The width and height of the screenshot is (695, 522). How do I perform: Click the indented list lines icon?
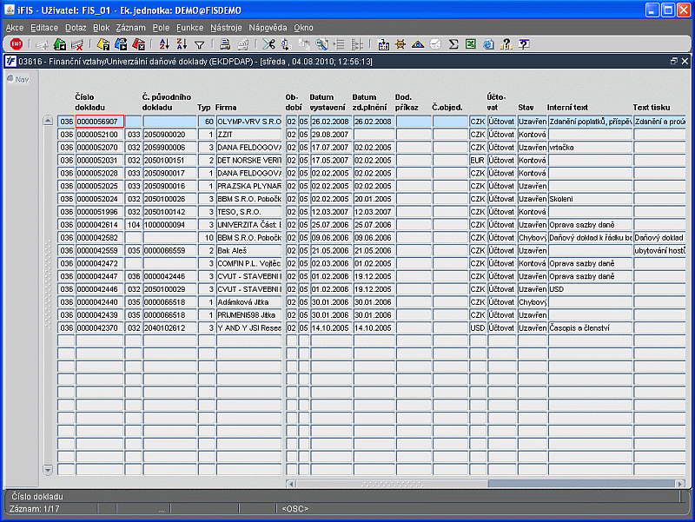tap(339, 44)
